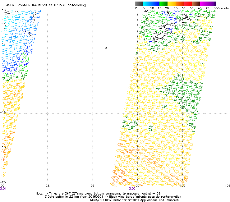This screenshot has width=230, height=202.
Task: Click the purple '3:00' swath time label
Action: point(132,189)
